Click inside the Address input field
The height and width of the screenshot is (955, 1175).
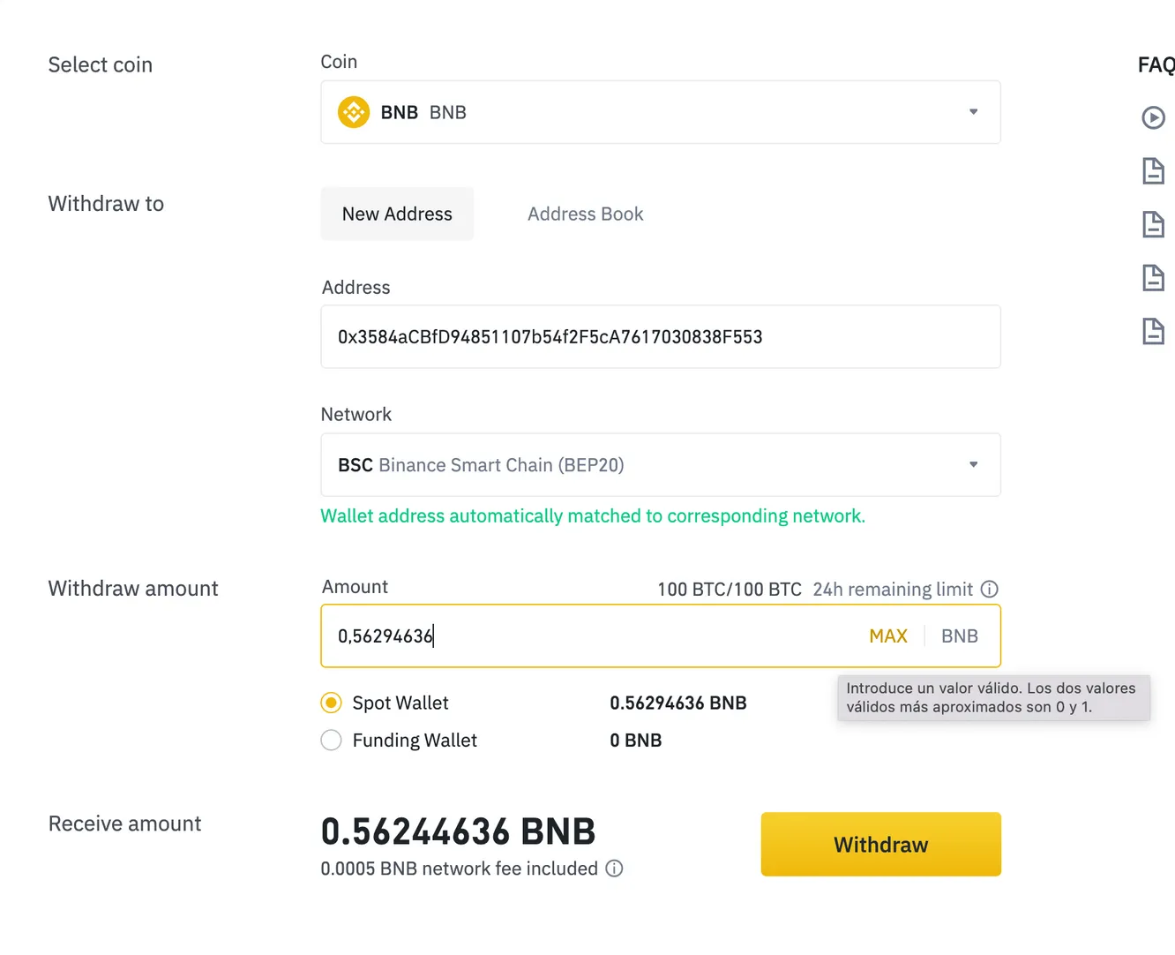660,336
